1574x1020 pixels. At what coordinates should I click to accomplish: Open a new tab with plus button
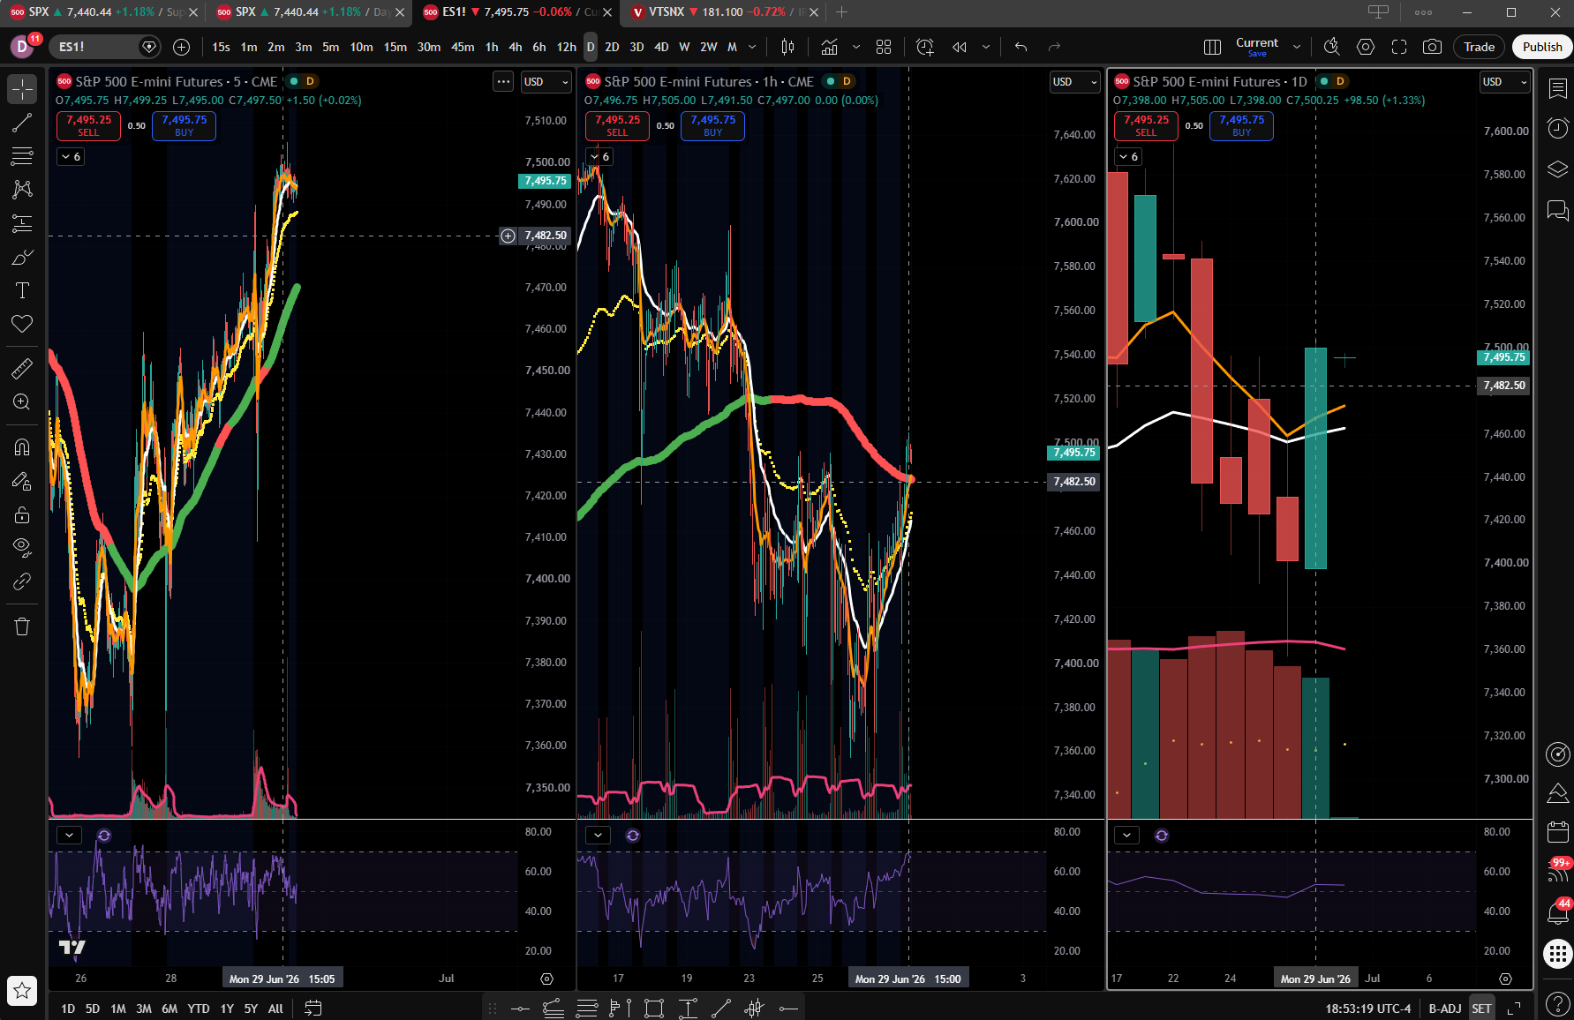pos(841,12)
